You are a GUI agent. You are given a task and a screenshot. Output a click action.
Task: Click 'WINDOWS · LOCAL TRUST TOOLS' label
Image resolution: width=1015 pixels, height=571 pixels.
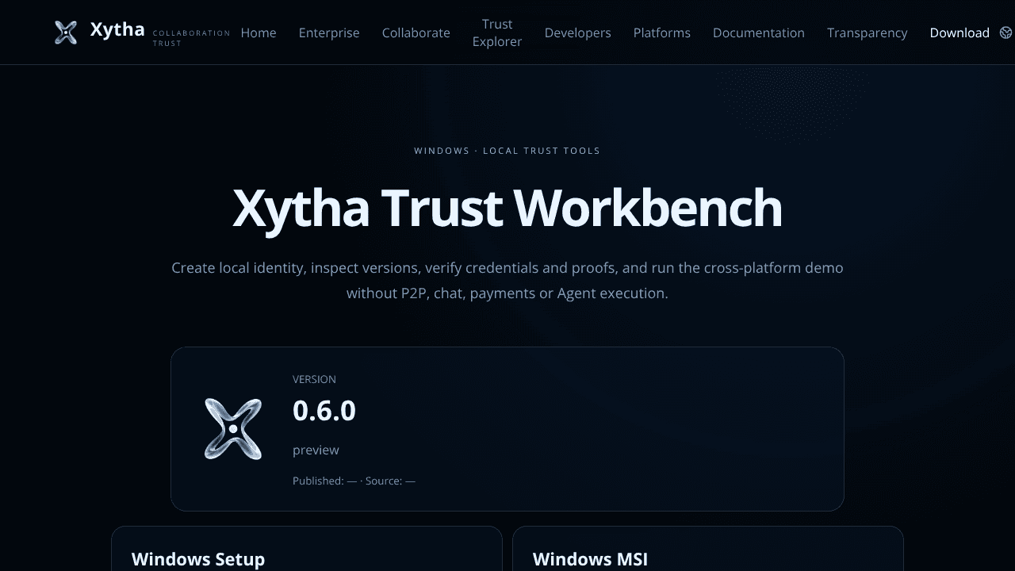coord(507,151)
